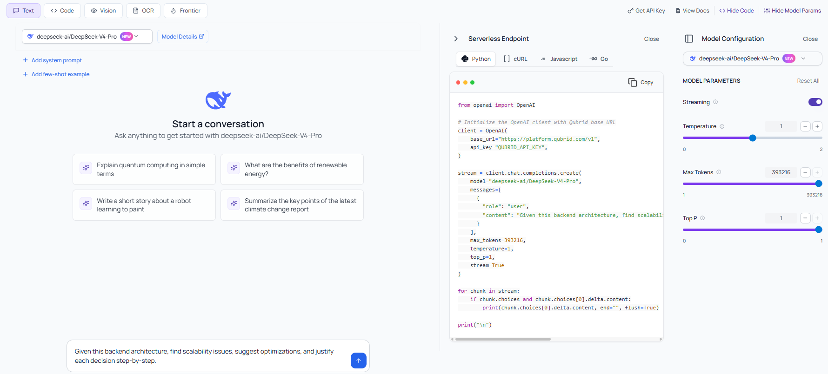Switch code sample to cURL

click(516, 59)
